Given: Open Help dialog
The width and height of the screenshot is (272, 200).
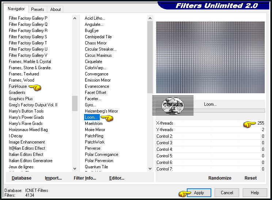Looking at the screenshot, I should [x=255, y=193].
